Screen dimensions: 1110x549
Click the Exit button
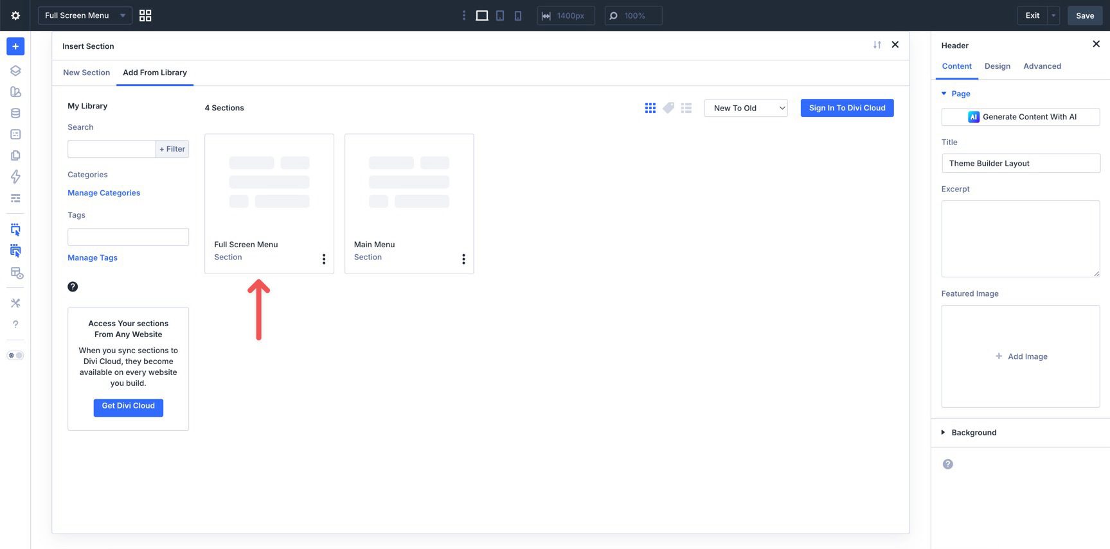tap(1032, 15)
